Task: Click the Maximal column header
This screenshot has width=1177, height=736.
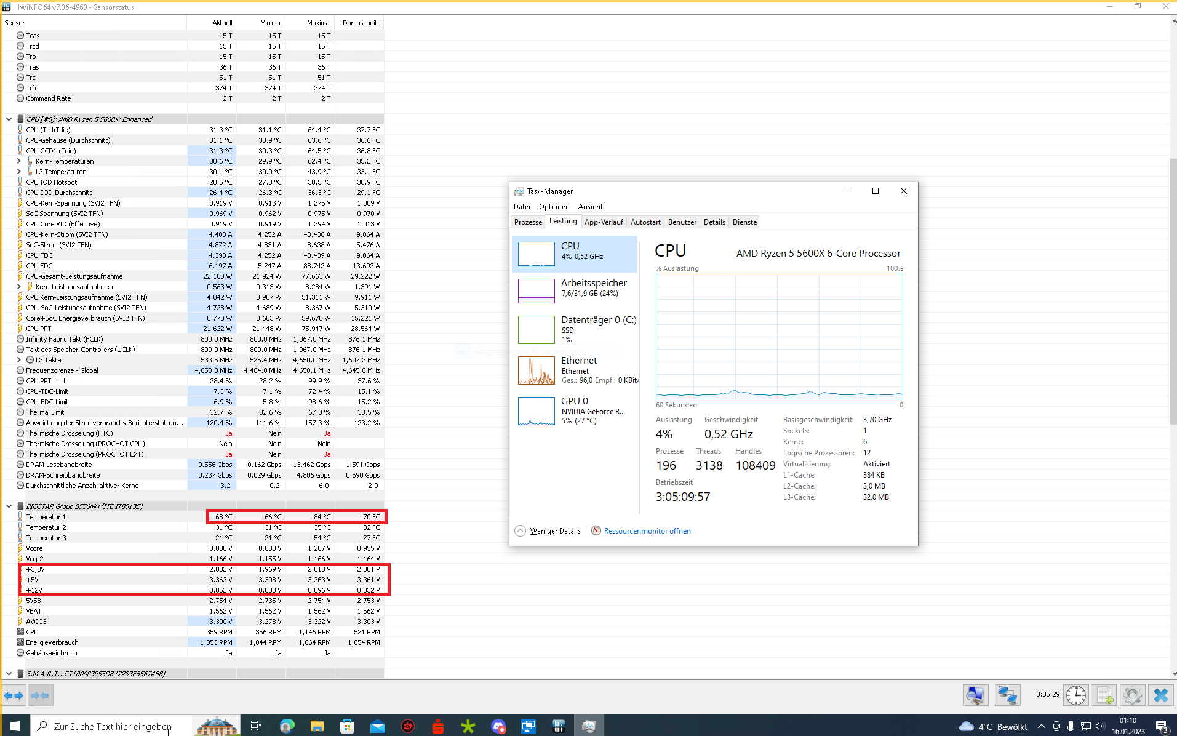Action: pyautogui.click(x=310, y=23)
